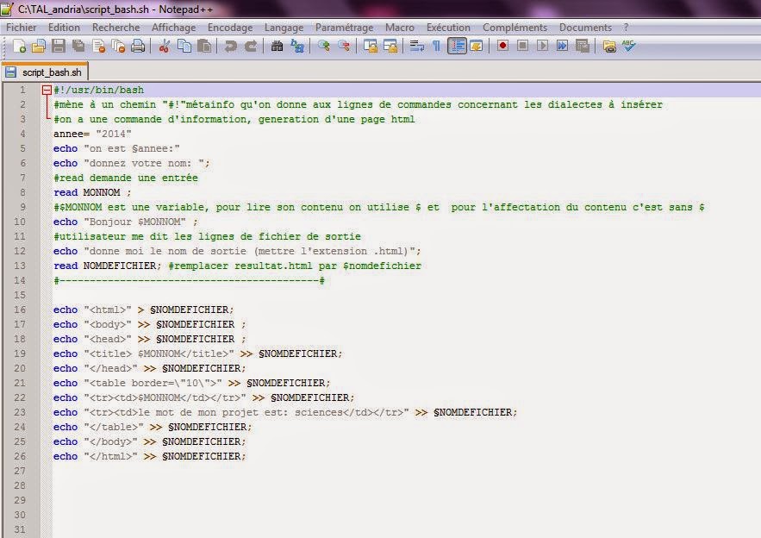Toggle show all characters pilcrow icon
Image resolution: width=761 pixels, height=538 pixels.
click(436, 47)
